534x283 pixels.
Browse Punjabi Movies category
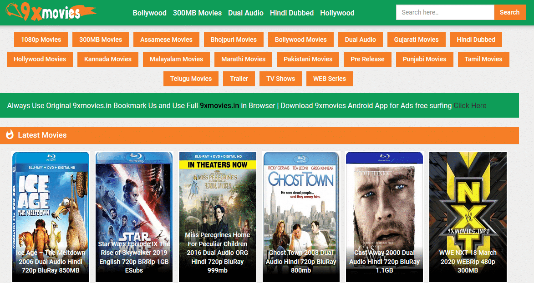coord(424,59)
